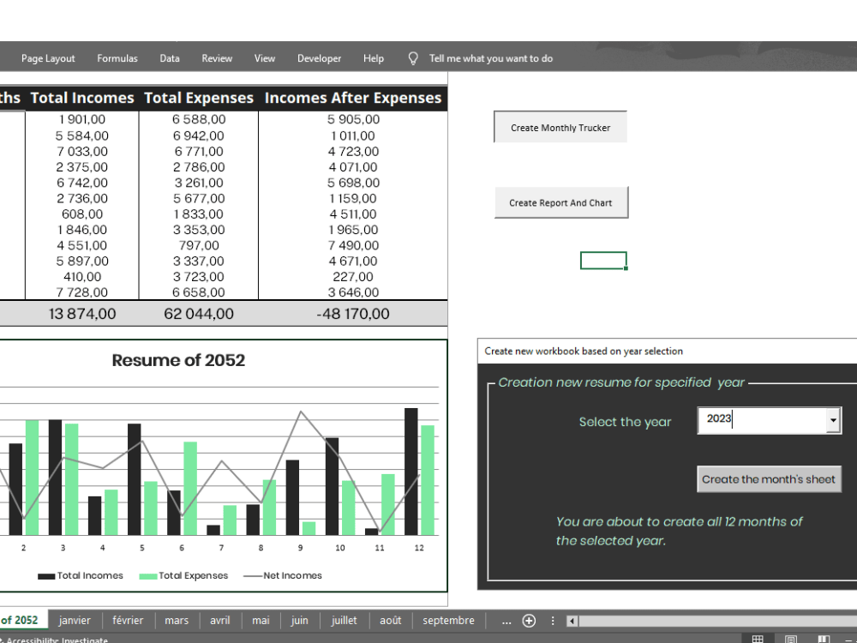The height and width of the screenshot is (643, 857).
Task: Switch to the Developer ribbon tab
Action: 319,58
